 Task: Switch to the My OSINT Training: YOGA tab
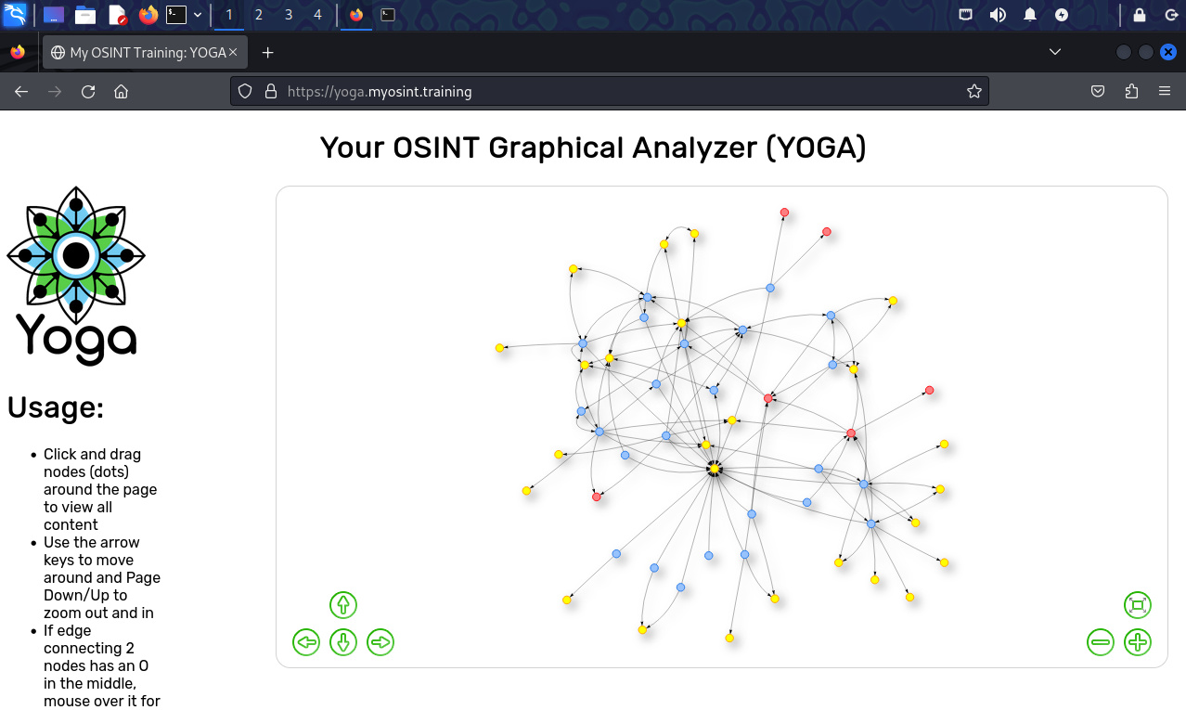pyautogui.click(x=144, y=53)
